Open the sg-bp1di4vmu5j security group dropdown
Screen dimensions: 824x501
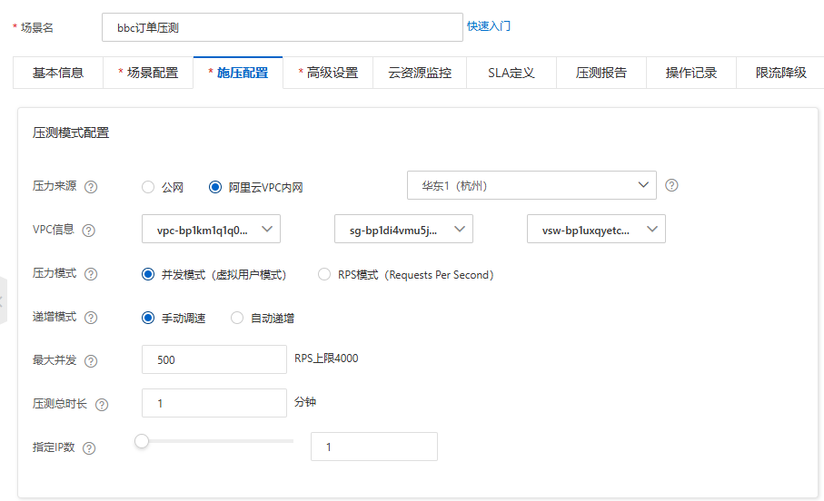pyautogui.click(x=403, y=230)
